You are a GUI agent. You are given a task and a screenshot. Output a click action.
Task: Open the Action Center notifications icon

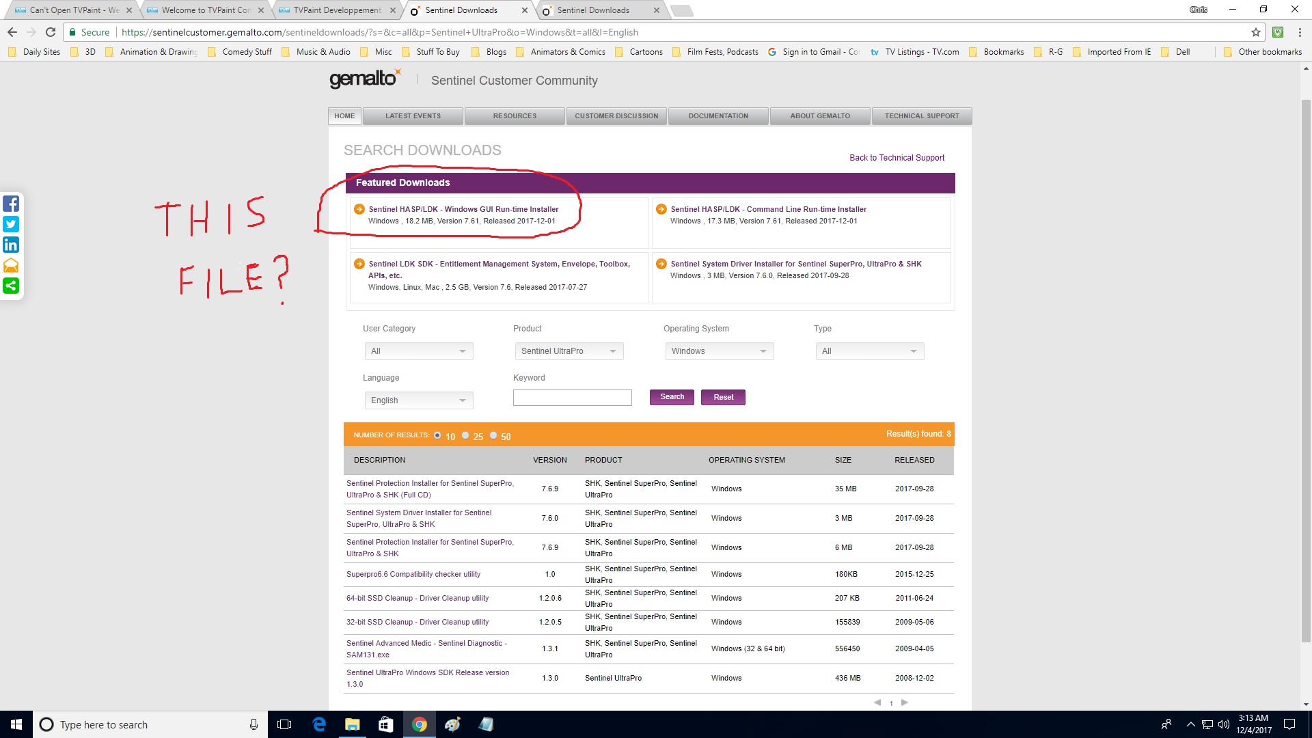[1289, 724]
